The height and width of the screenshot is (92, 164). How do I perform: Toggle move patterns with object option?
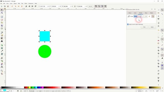[x=105, y=6]
